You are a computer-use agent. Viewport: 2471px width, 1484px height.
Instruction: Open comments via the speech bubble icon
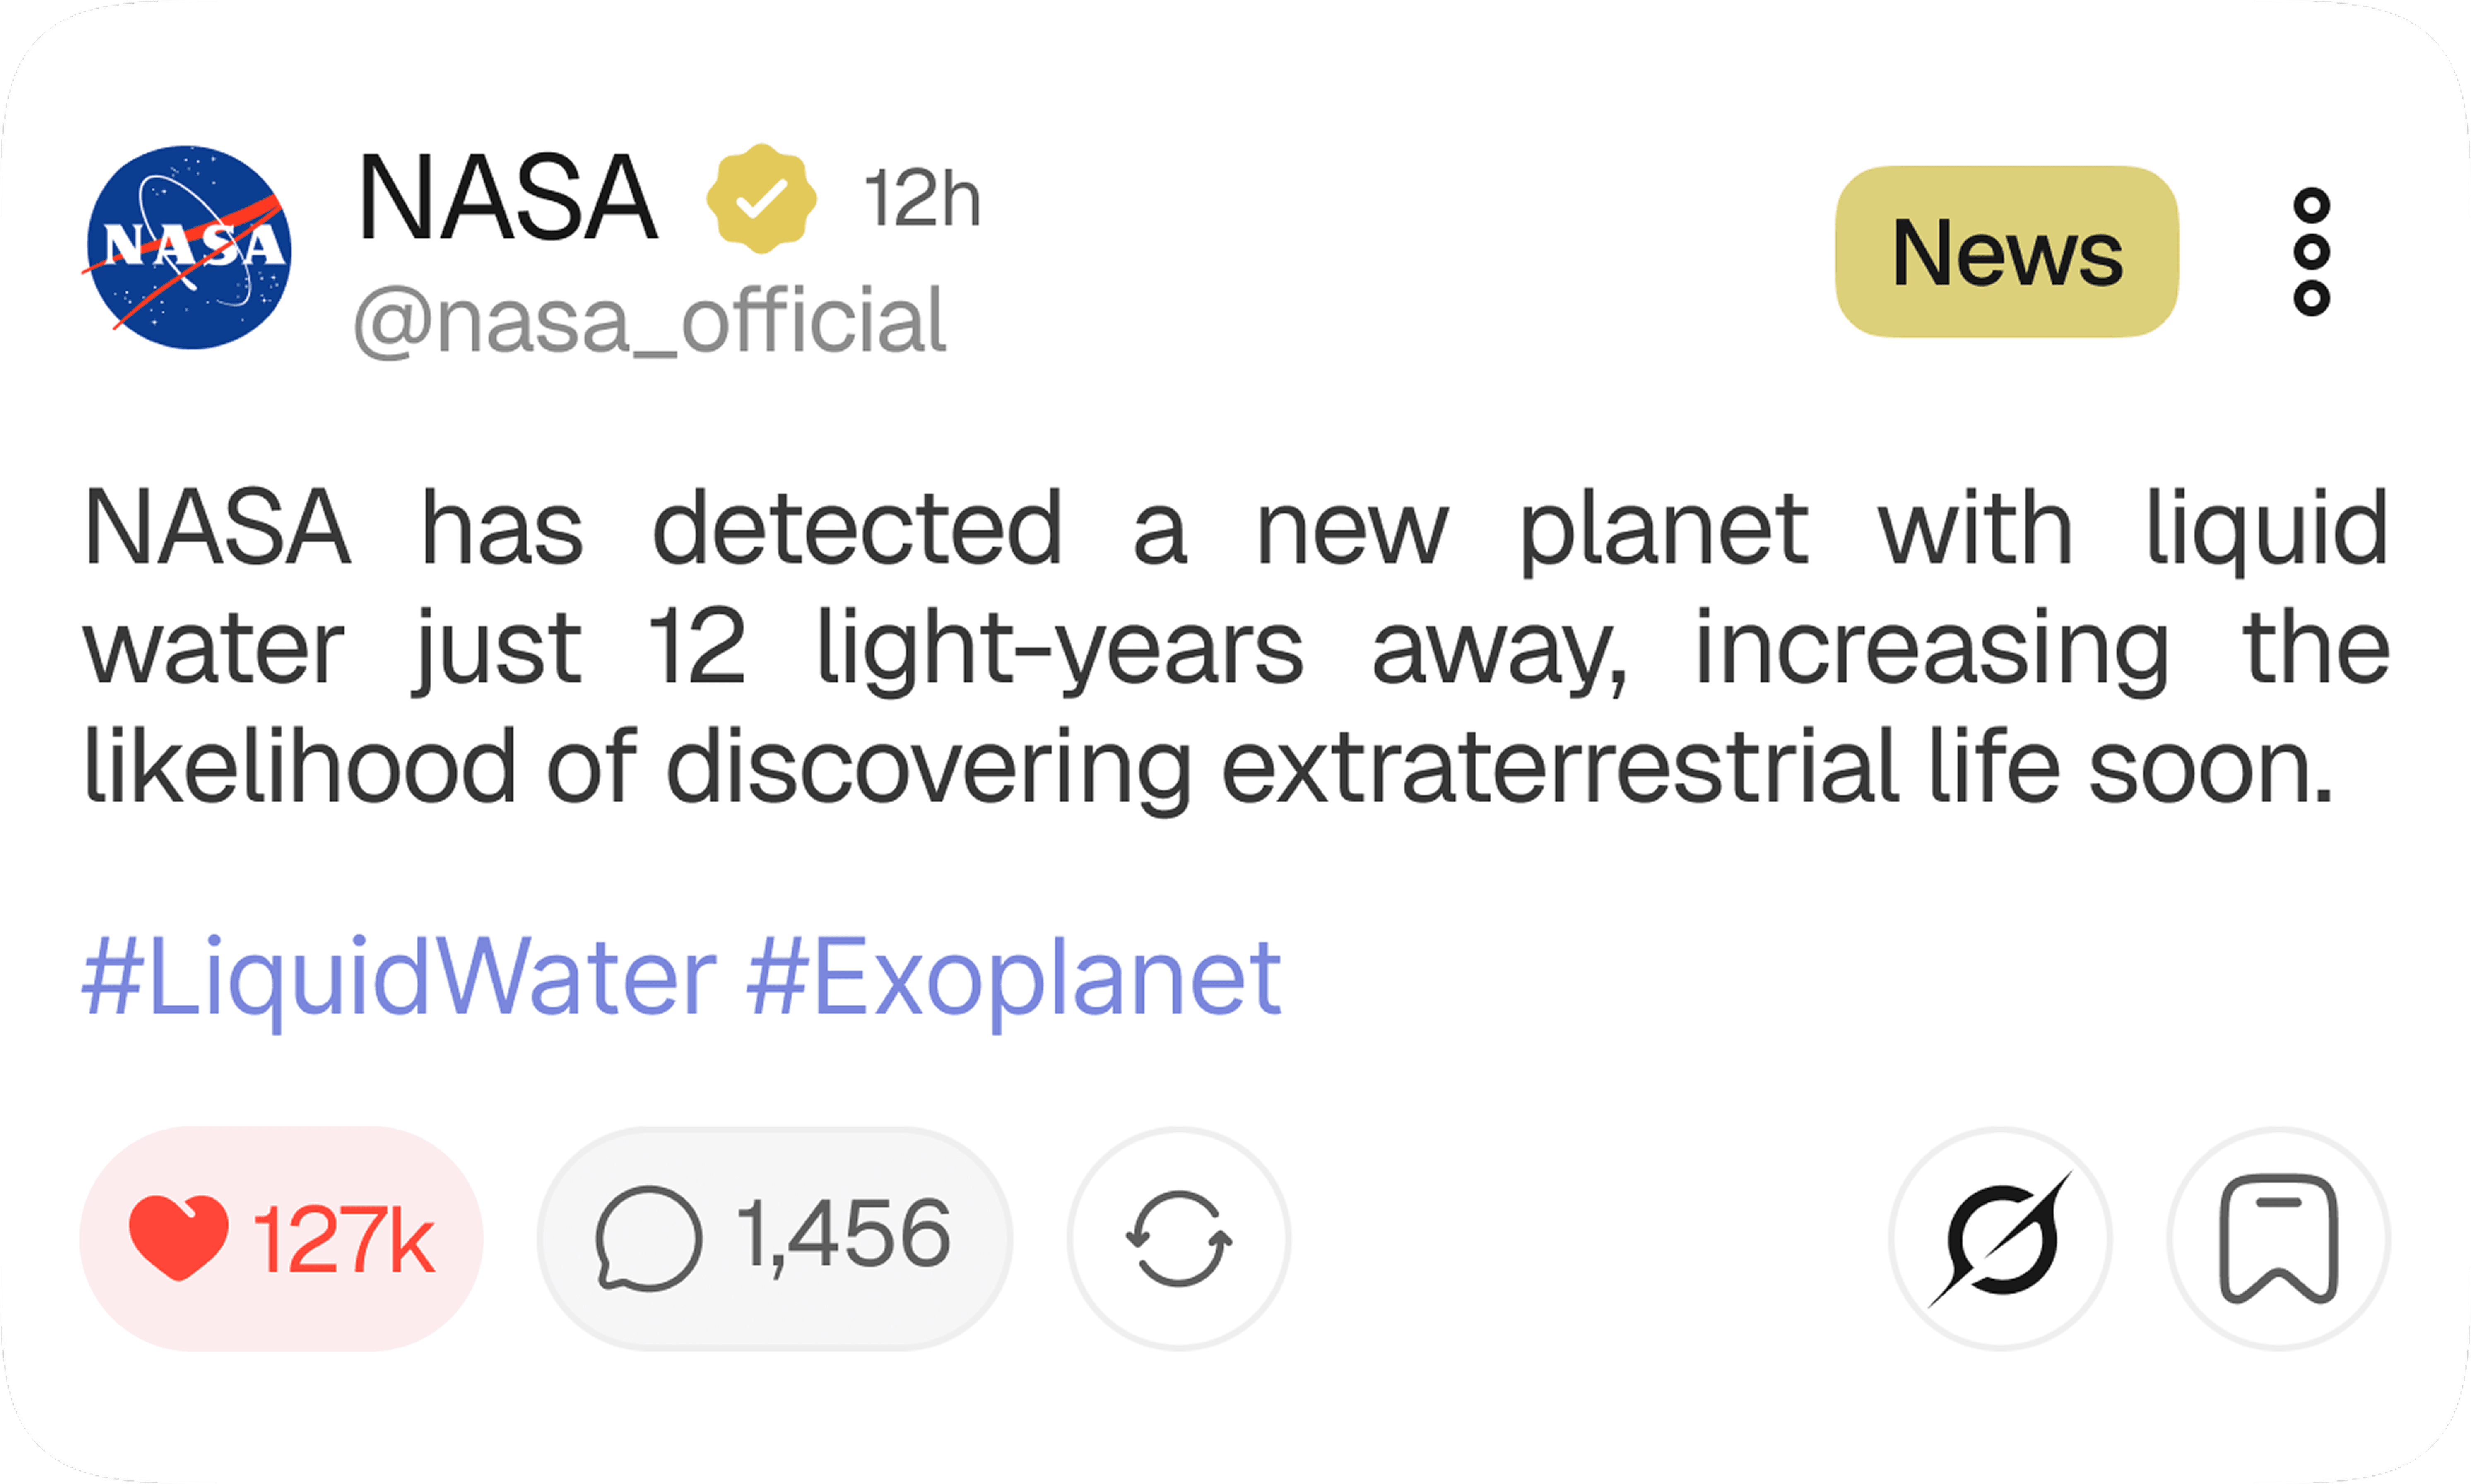tap(648, 1239)
